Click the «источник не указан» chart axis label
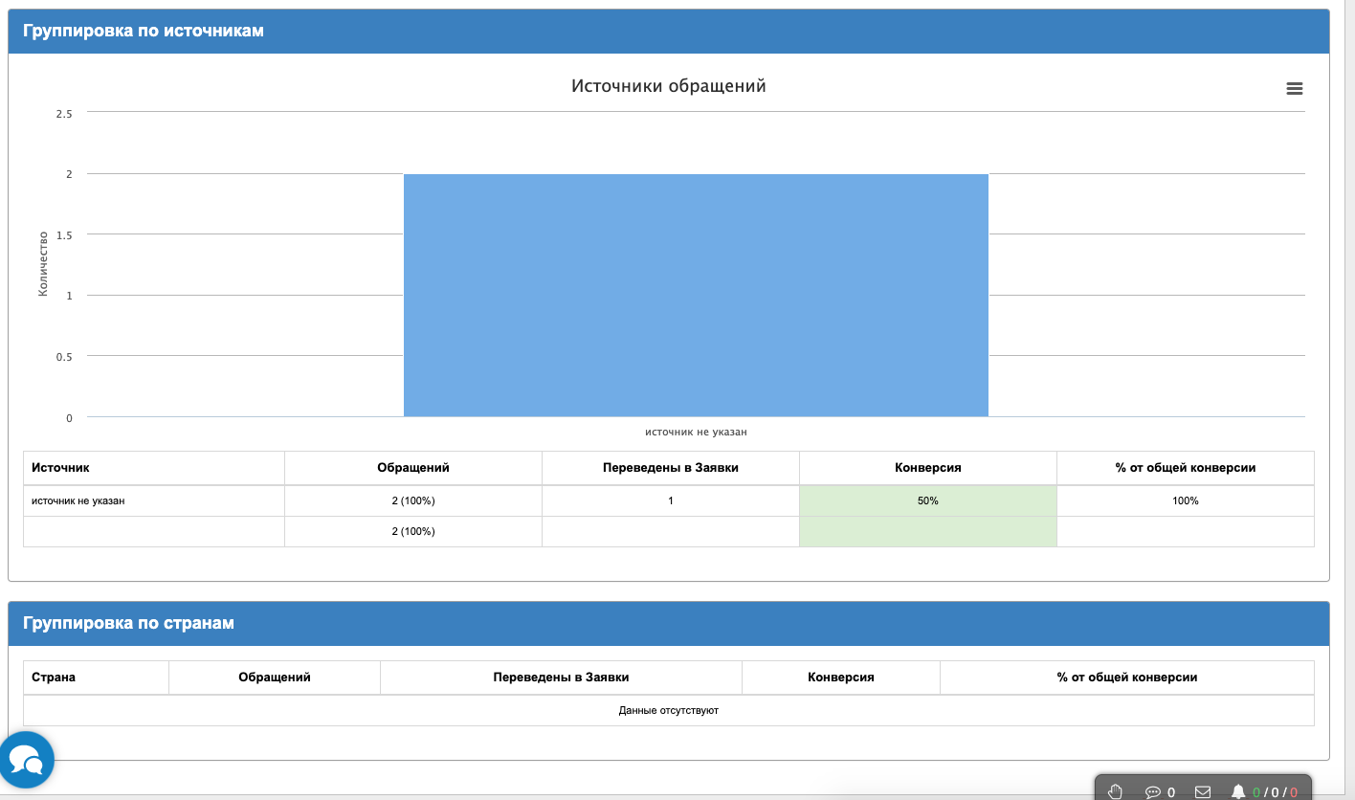This screenshot has width=1355, height=800. pos(696,432)
